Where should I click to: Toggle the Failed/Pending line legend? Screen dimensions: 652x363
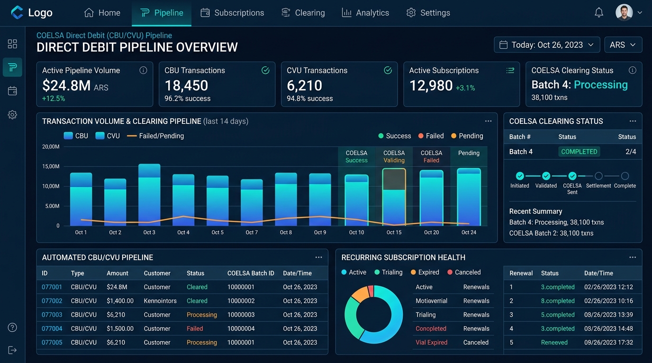tap(155, 136)
